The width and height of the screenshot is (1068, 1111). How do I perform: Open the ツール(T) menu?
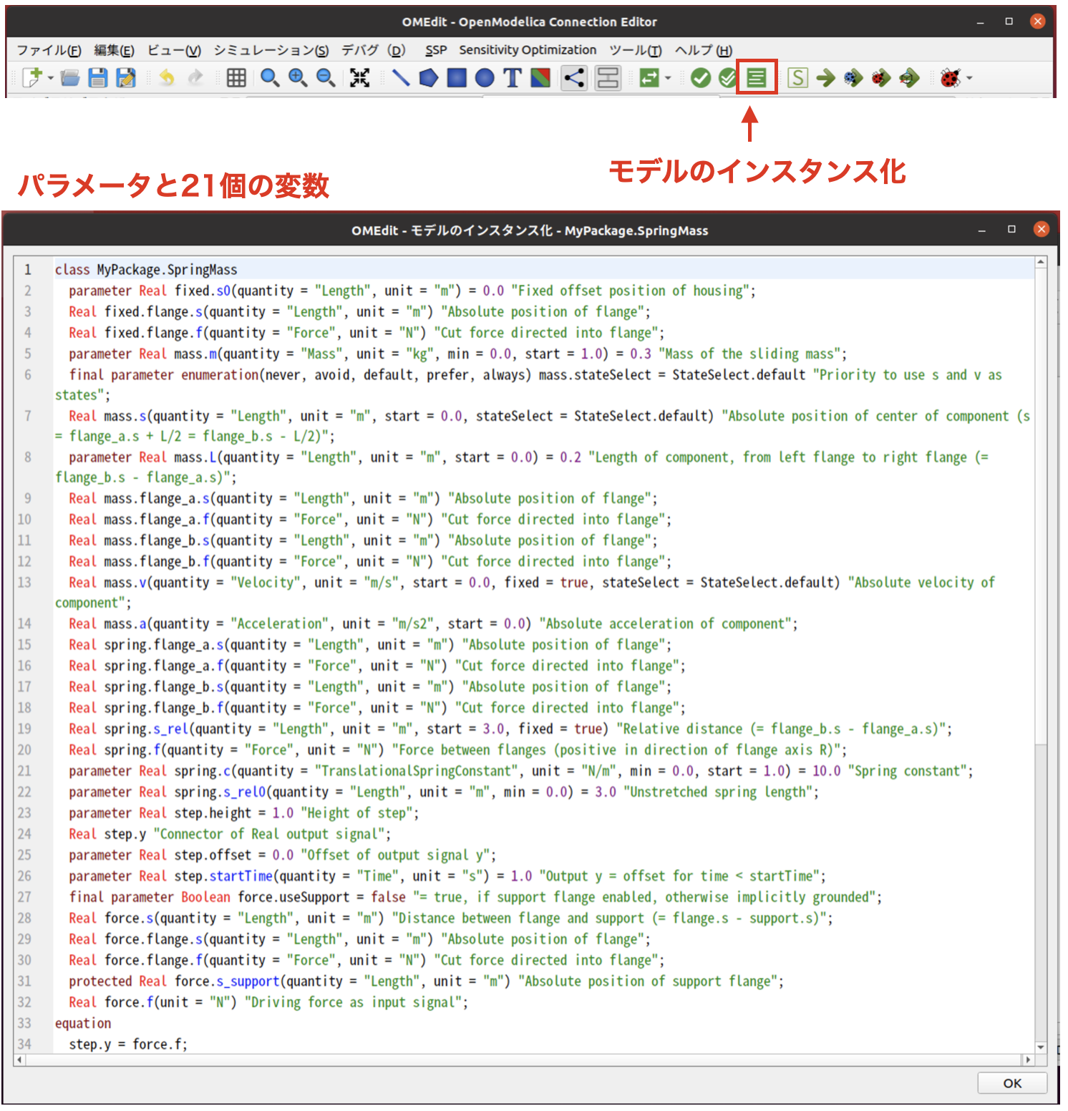(x=636, y=50)
